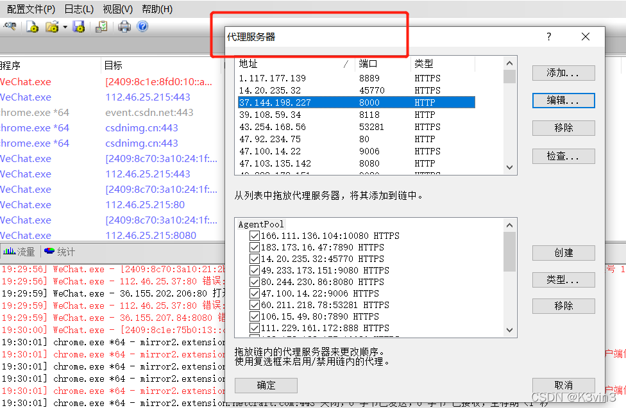Image resolution: width=626 pixels, height=408 pixels.
Task: Expand the open-profile dropdown arrow in toolbar
Action: tap(65, 27)
